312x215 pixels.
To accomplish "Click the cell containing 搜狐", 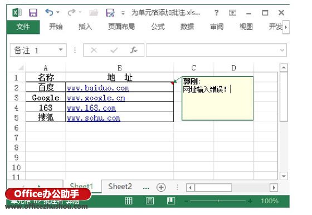I will click(x=46, y=117).
